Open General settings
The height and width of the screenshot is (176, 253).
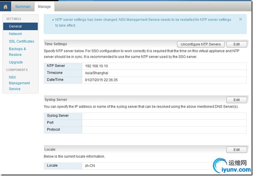click(21, 26)
